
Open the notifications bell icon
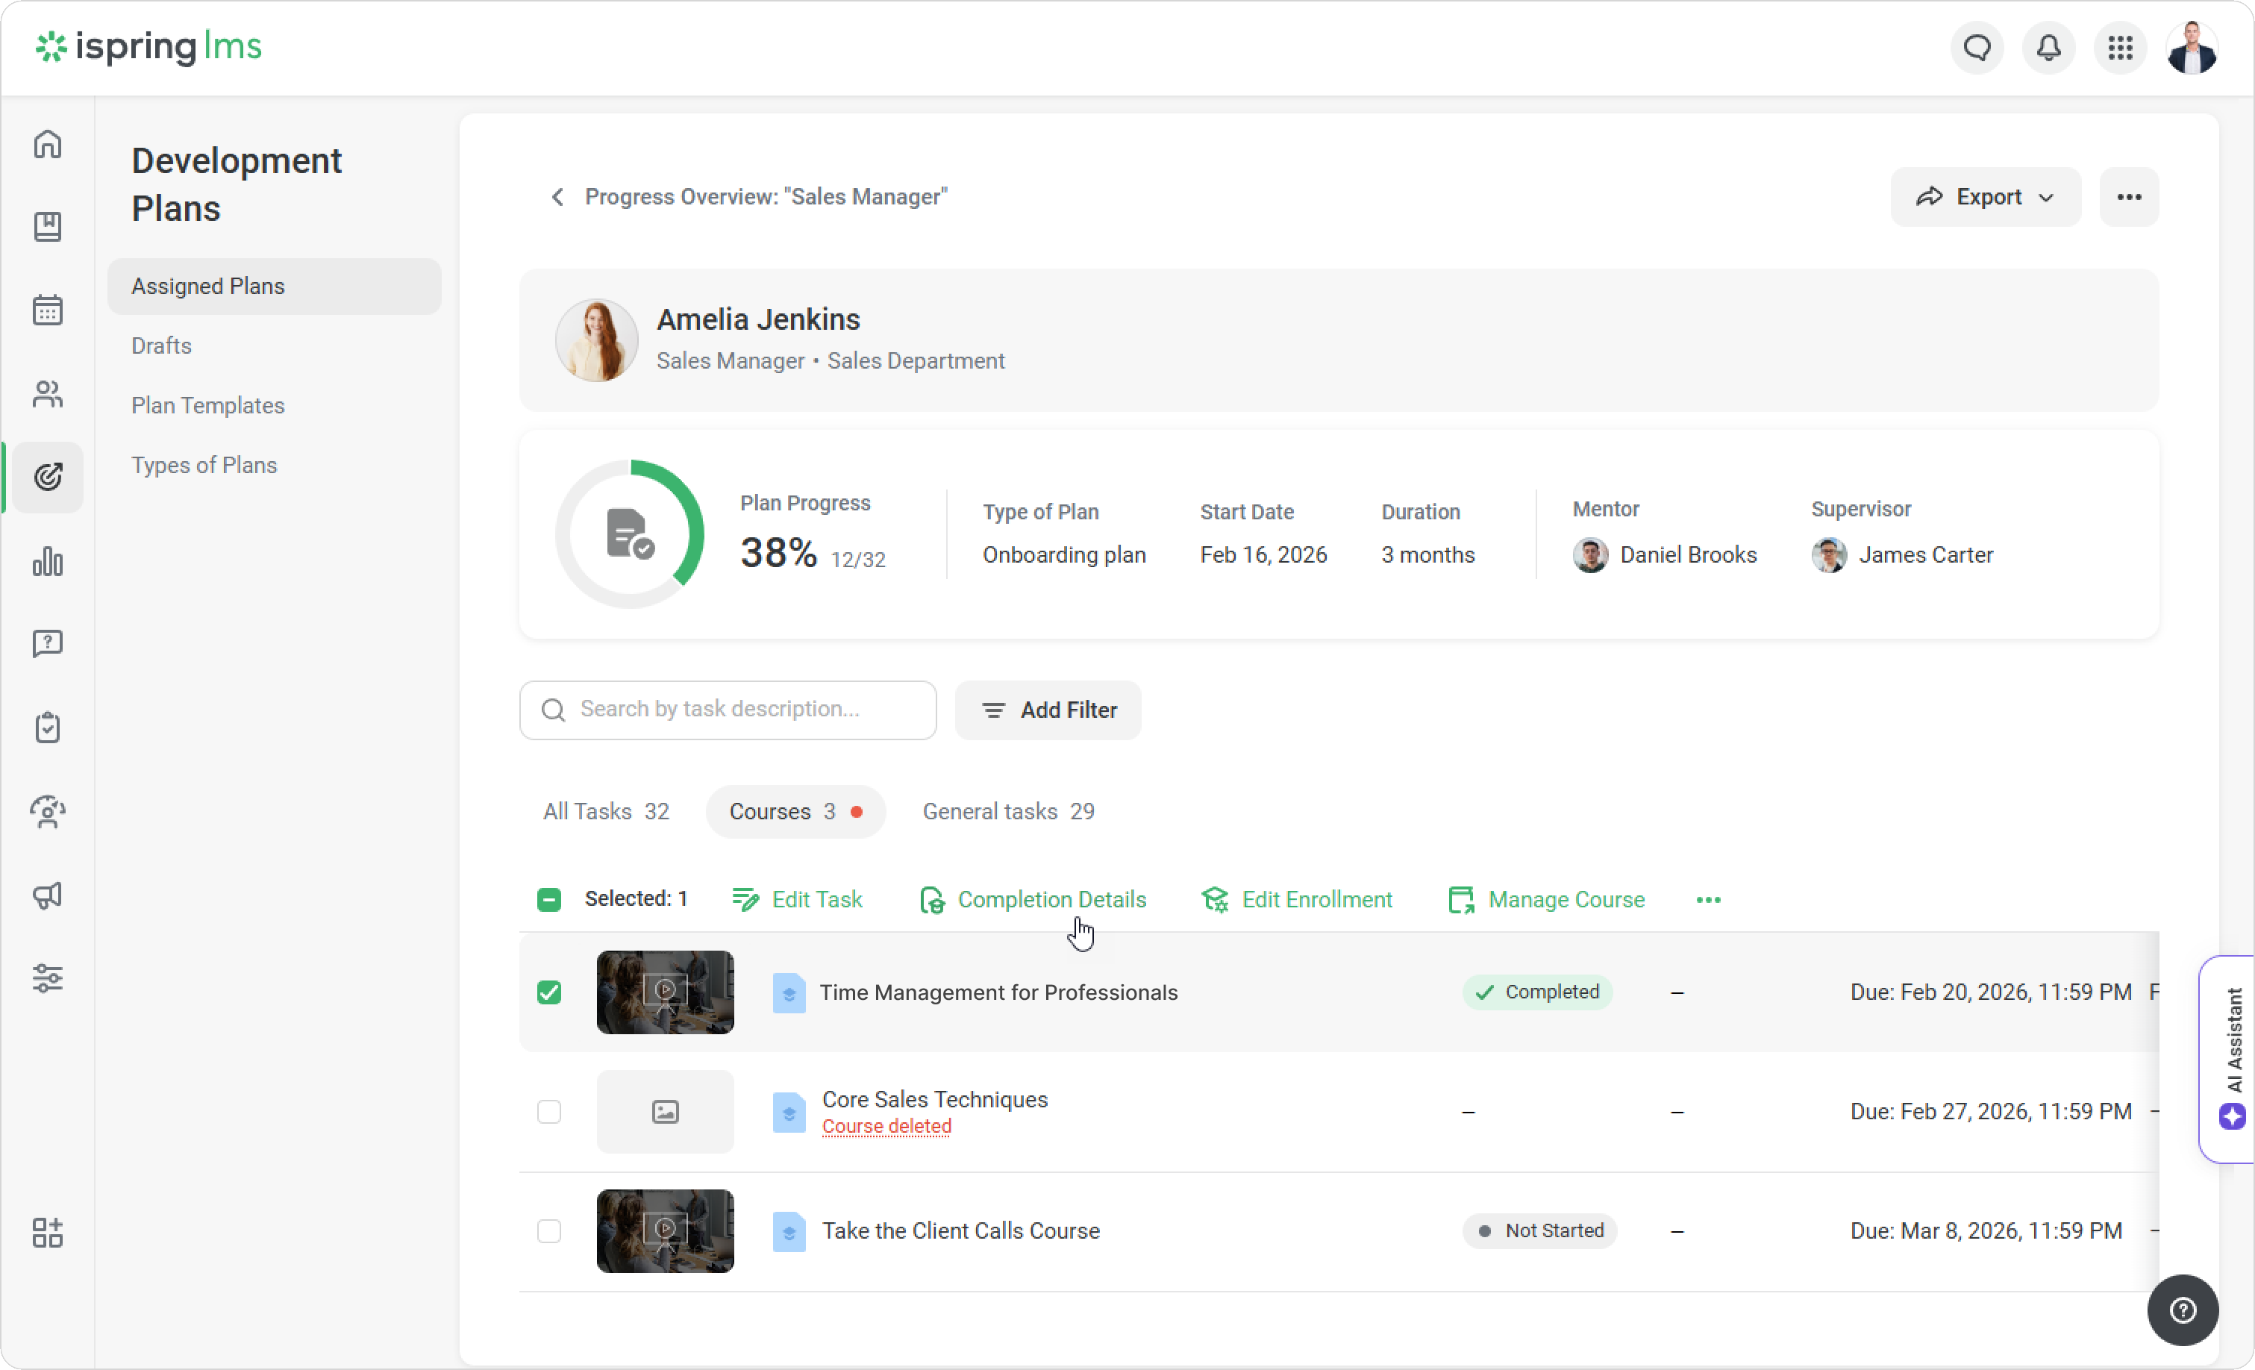(x=2048, y=48)
